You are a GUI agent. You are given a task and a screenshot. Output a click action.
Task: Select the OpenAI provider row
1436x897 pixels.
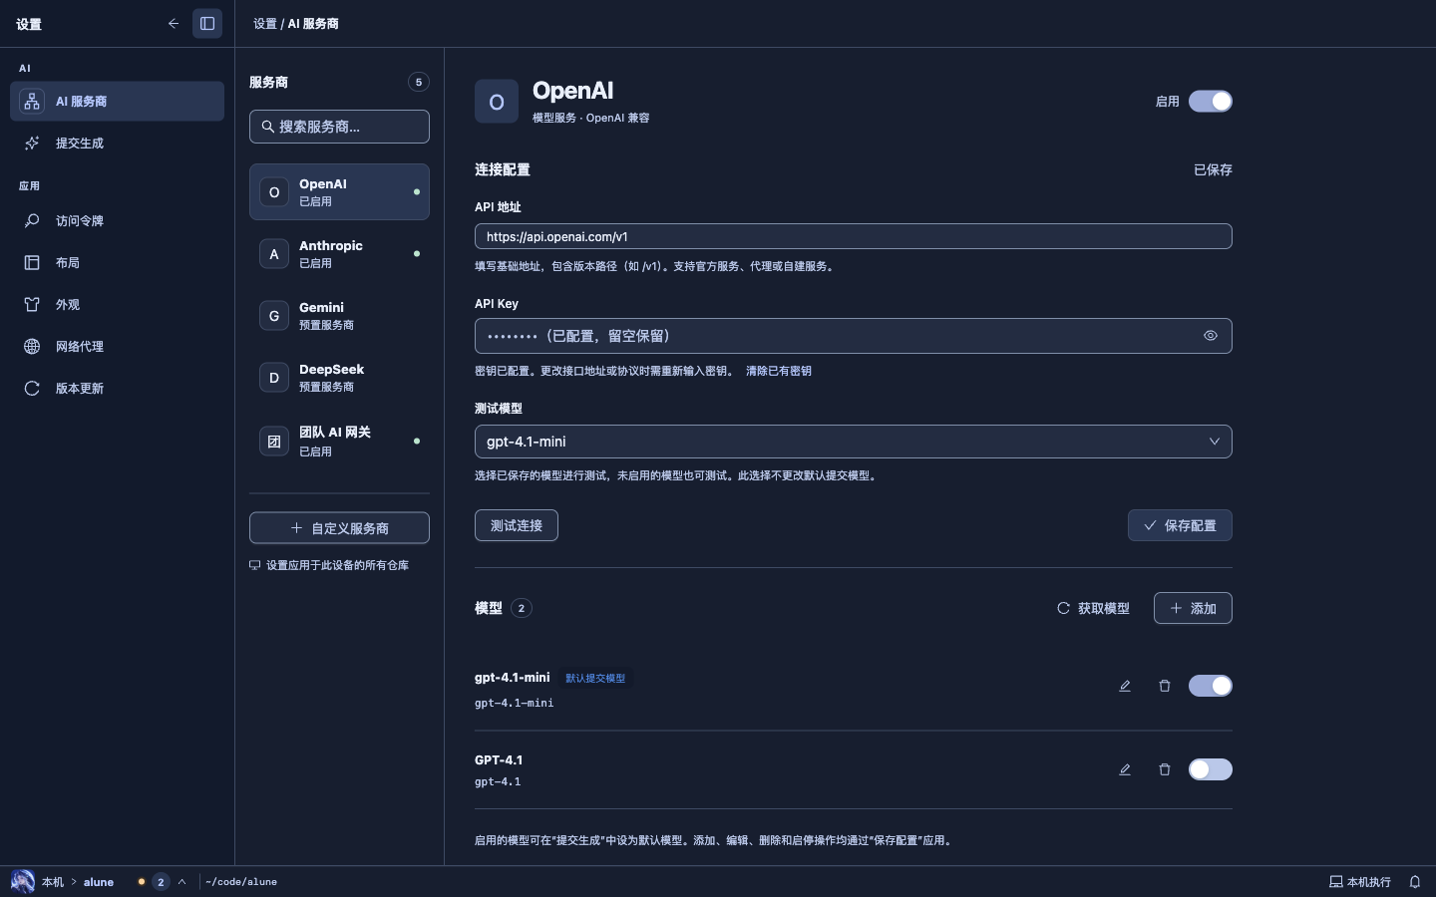pos(339,191)
